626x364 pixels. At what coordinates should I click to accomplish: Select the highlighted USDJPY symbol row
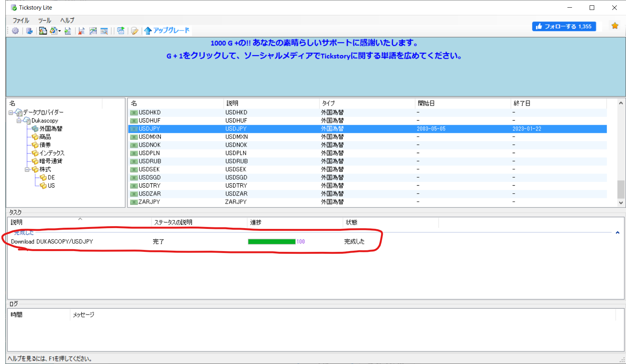pyautogui.click(x=368, y=129)
